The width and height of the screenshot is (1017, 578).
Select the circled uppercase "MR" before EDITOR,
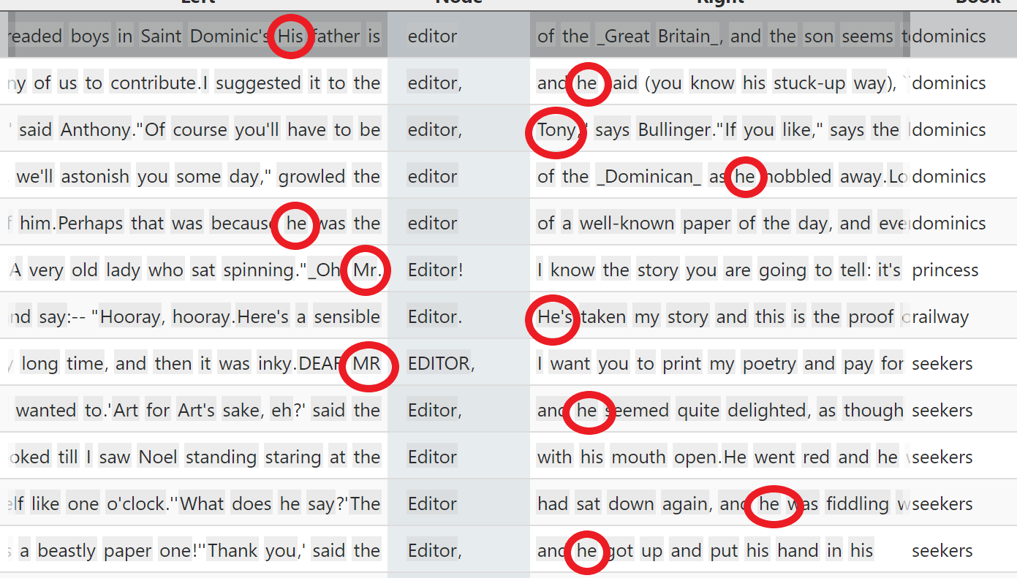coord(366,364)
